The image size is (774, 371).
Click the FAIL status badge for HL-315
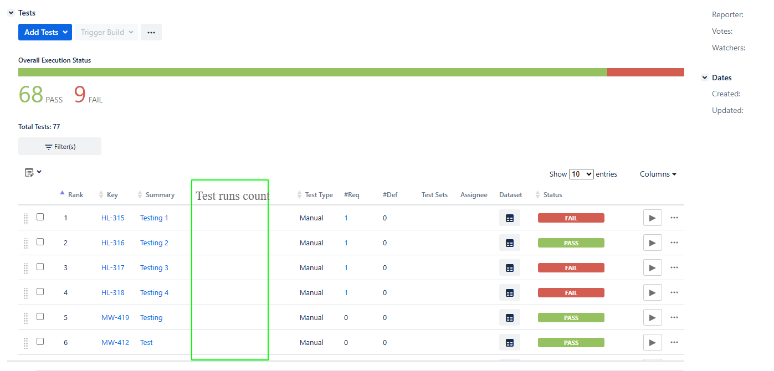(571, 218)
